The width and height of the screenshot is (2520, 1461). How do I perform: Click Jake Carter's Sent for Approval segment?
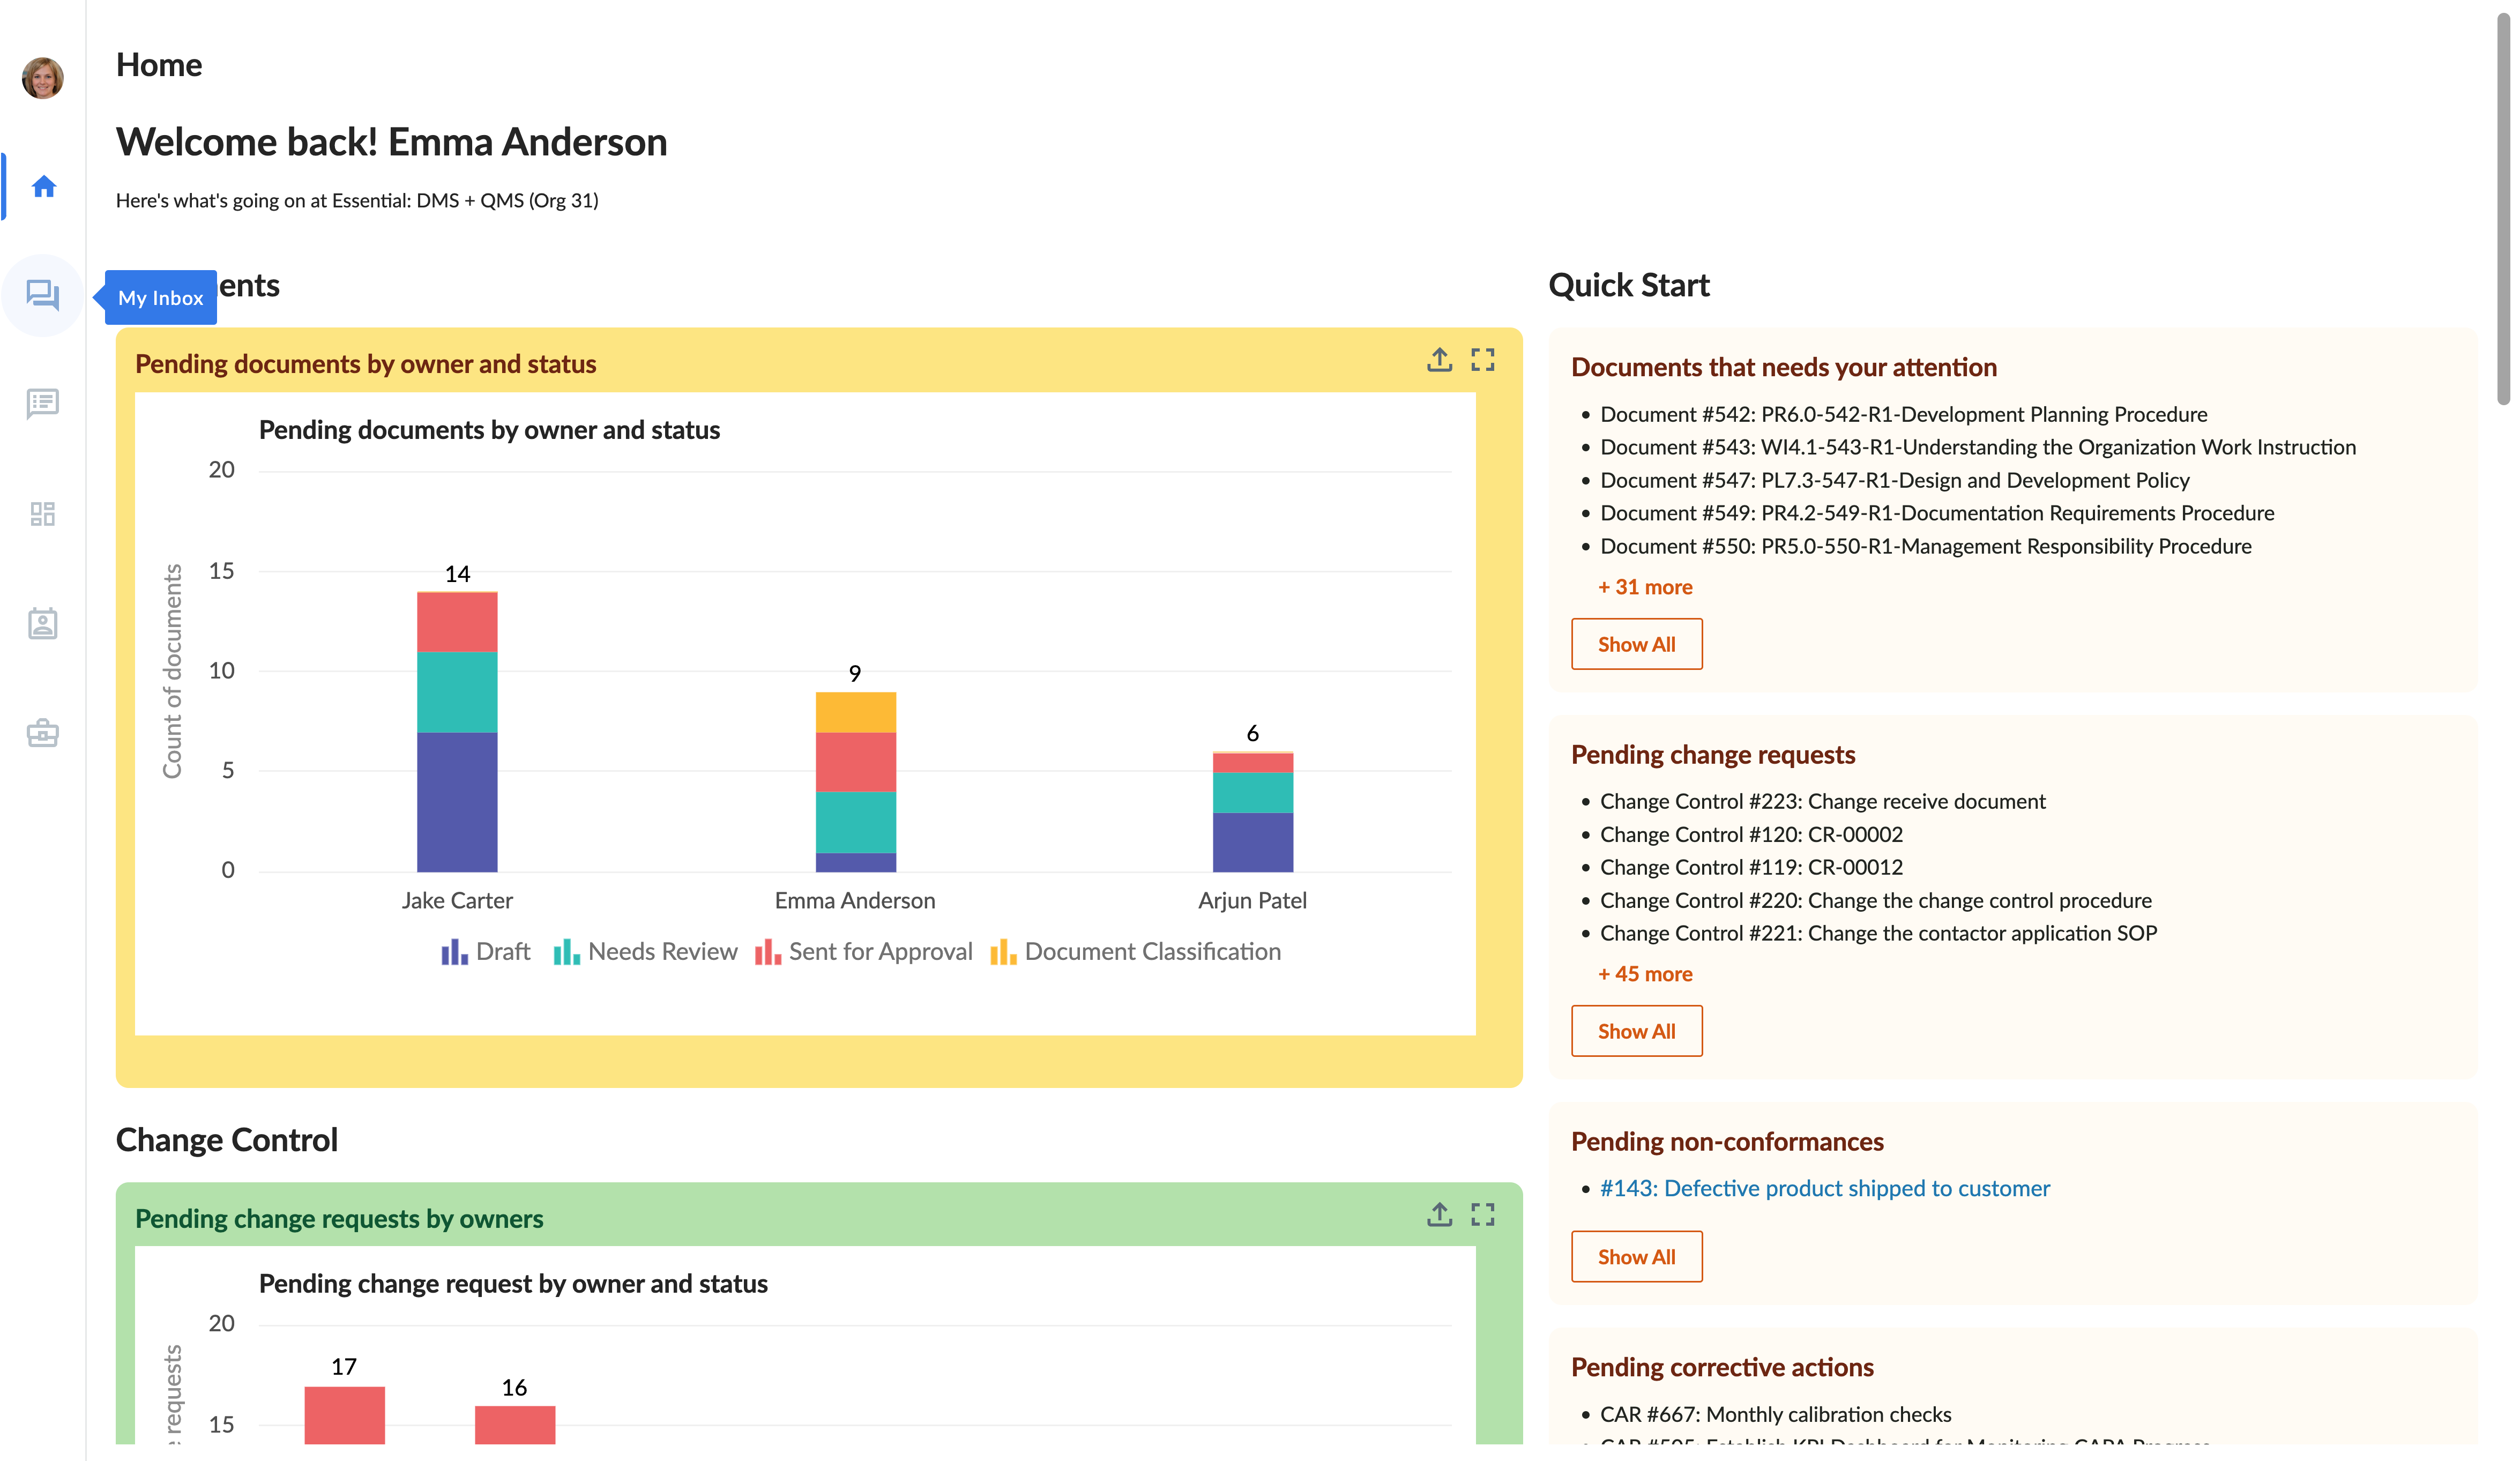tap(457, 622)
